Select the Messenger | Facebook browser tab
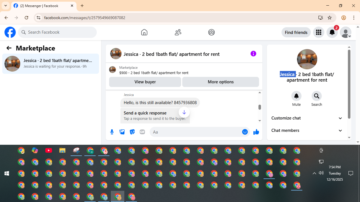This screenshot has width=360, height=202. 44,6
